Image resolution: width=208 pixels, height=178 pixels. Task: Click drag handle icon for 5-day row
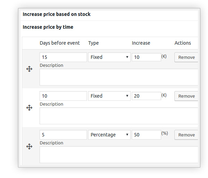coord(29,146)
